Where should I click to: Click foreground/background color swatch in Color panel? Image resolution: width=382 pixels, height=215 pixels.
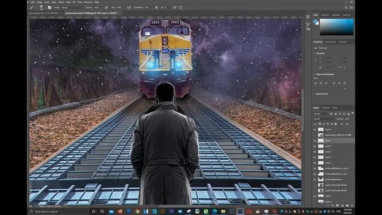(316, 23)
